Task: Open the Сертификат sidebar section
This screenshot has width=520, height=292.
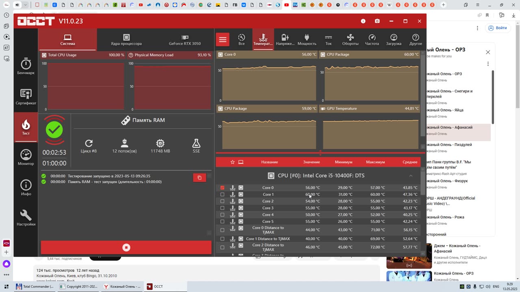Action: (x=26, y=97)
